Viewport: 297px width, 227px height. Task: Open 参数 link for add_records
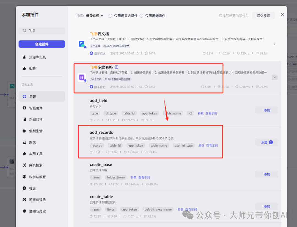pyautogui.click(x=201, y=145)
